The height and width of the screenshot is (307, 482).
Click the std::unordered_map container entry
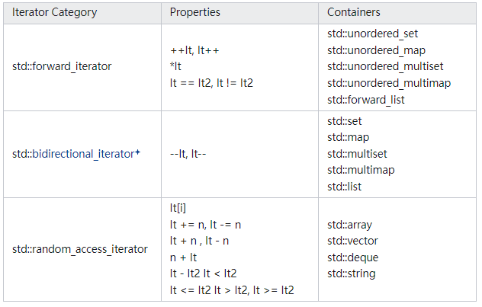(x=374, y=50)
